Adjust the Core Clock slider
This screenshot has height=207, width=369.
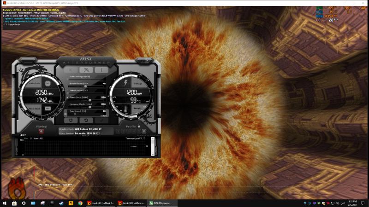coord(89,100)
